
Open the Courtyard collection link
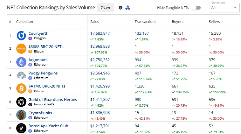click(x=38, y=33)
